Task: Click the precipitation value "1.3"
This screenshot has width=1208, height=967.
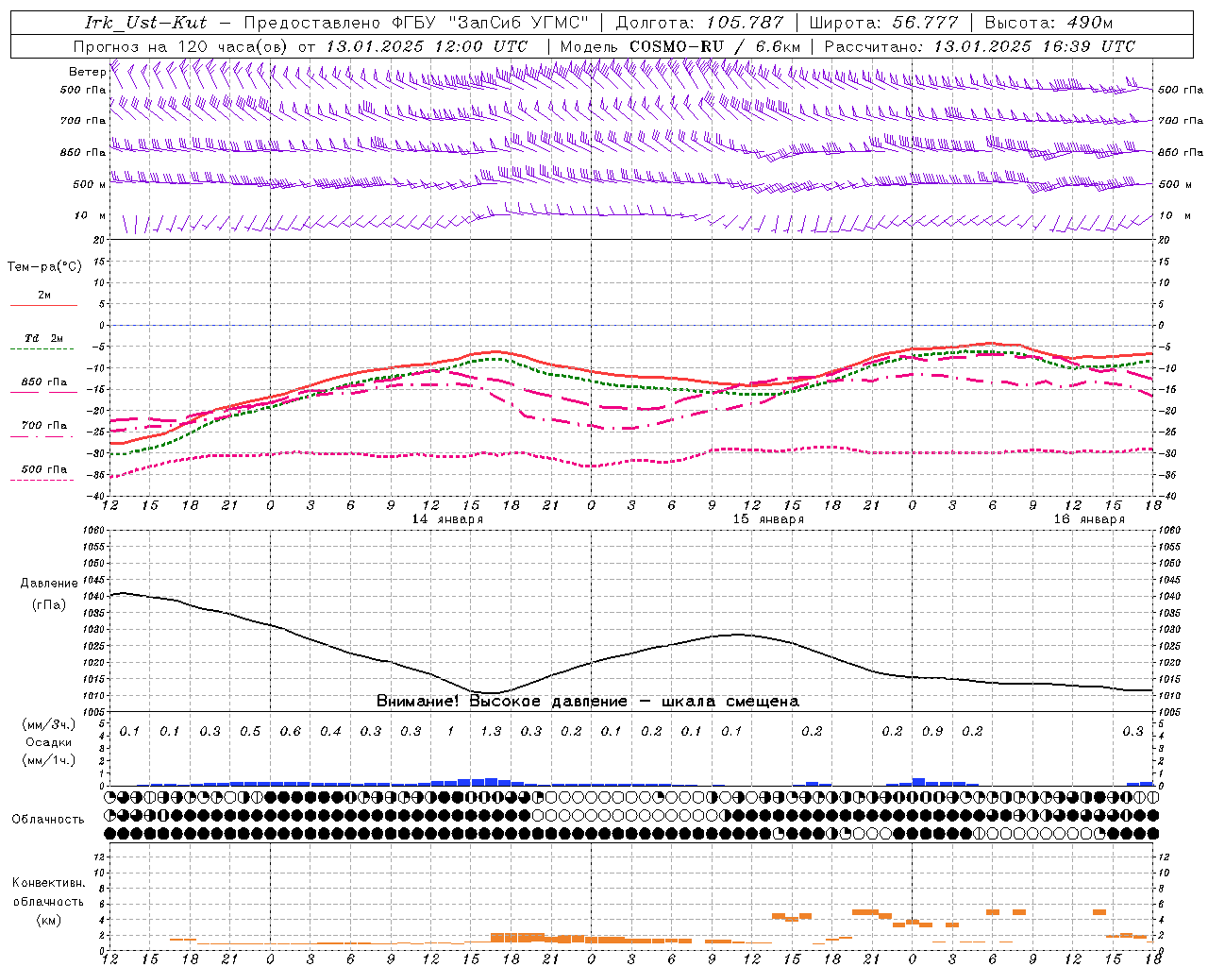Action: pyautogui.click(x=491, y=731)
